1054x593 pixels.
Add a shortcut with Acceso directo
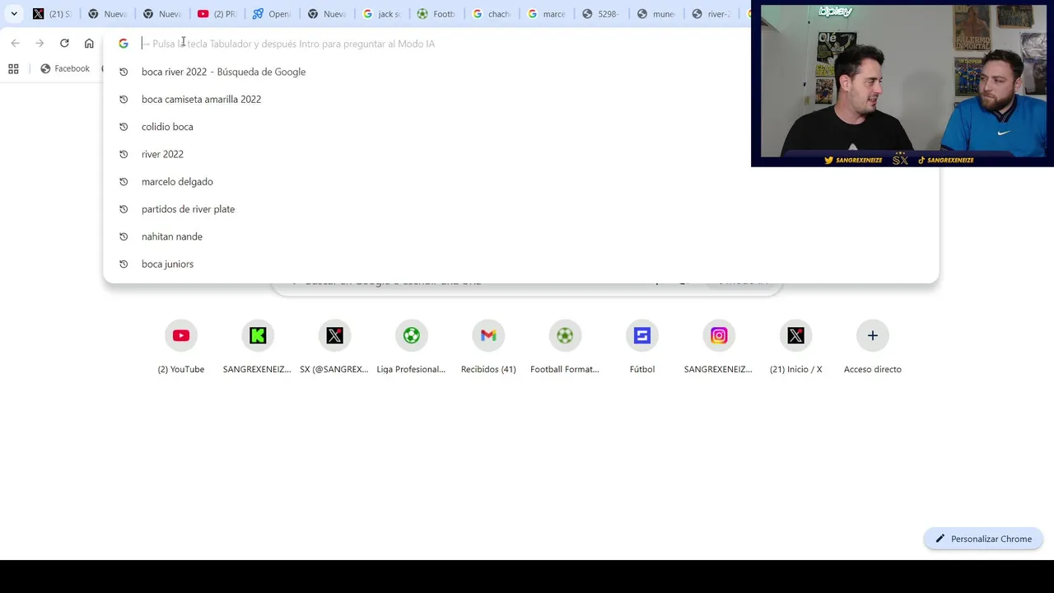click(873, 335)
